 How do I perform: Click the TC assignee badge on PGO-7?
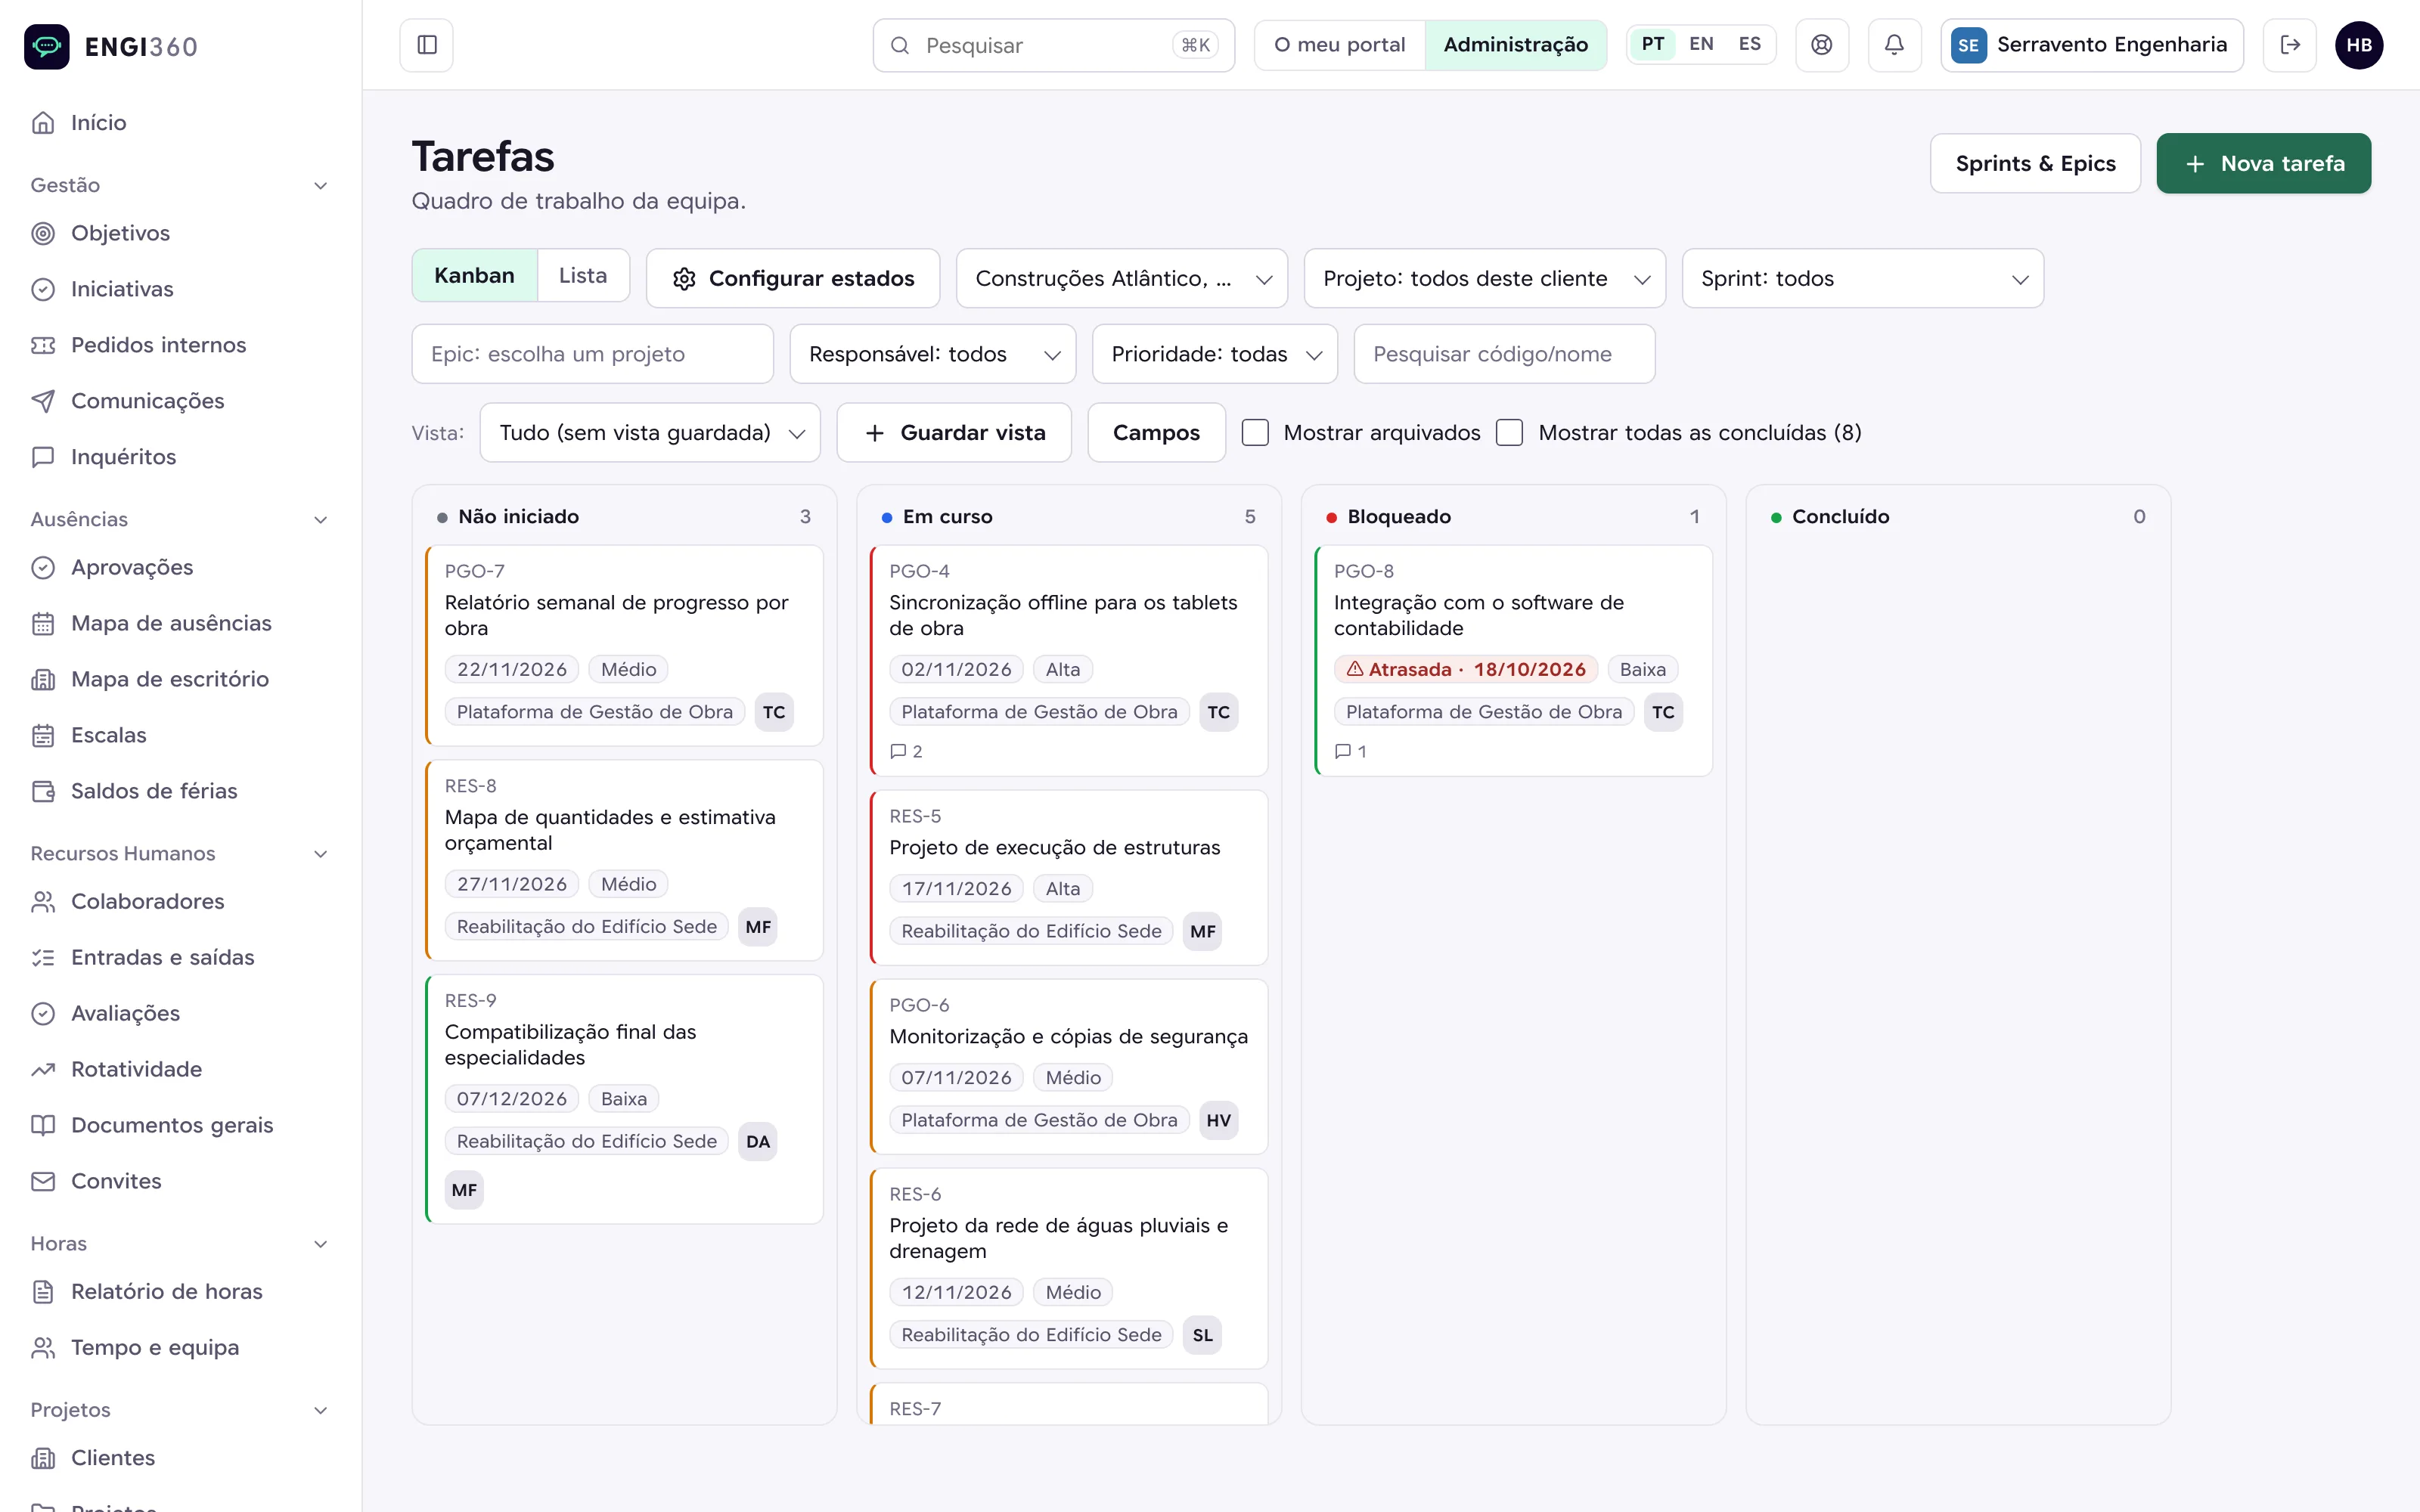tap(774, 712)
